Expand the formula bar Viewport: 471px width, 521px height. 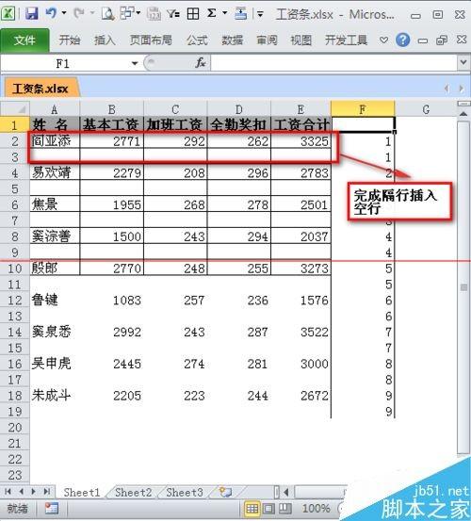coord(463,62)
